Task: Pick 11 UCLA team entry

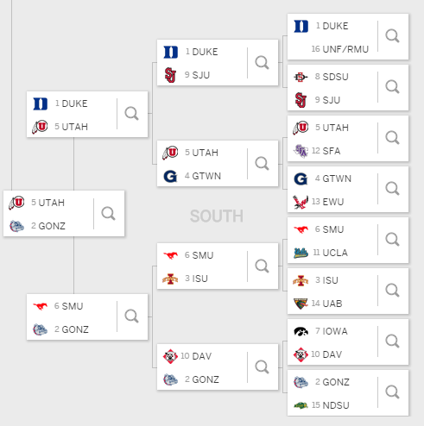Action: [x=330, y=253]
